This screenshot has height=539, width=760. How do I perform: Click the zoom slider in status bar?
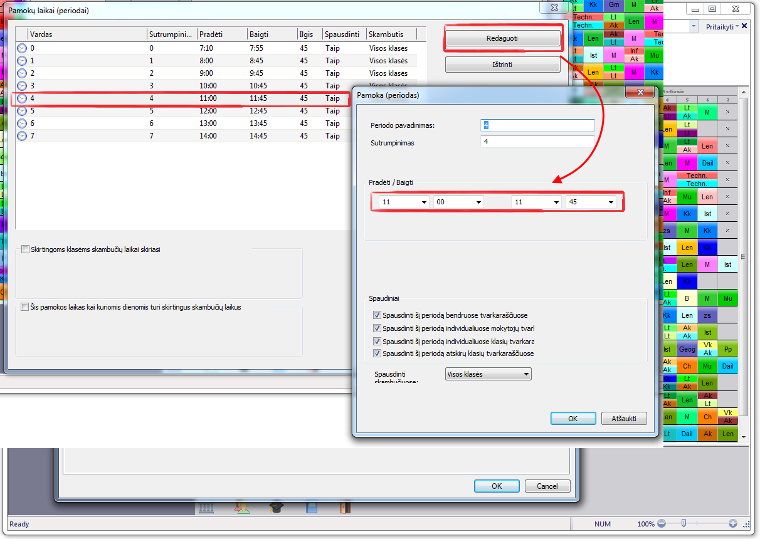pyautogui.click(x=683, y=523)
